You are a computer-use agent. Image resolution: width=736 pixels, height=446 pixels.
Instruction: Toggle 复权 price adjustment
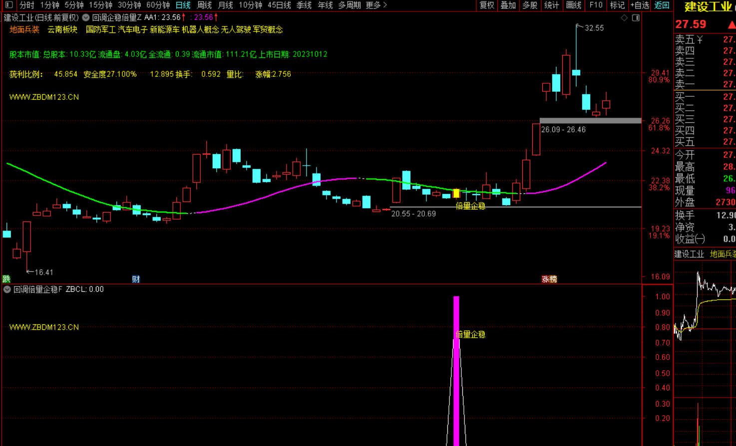coord(487,5)
